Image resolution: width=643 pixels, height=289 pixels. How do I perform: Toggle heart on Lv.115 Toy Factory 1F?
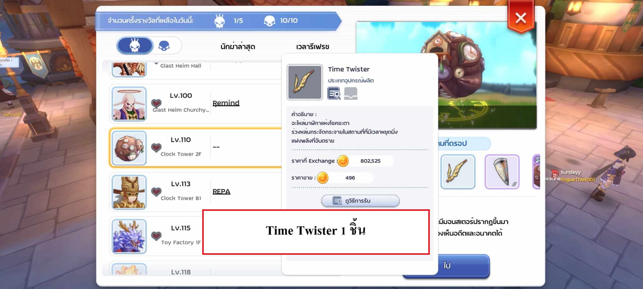(x=156, y=236)
